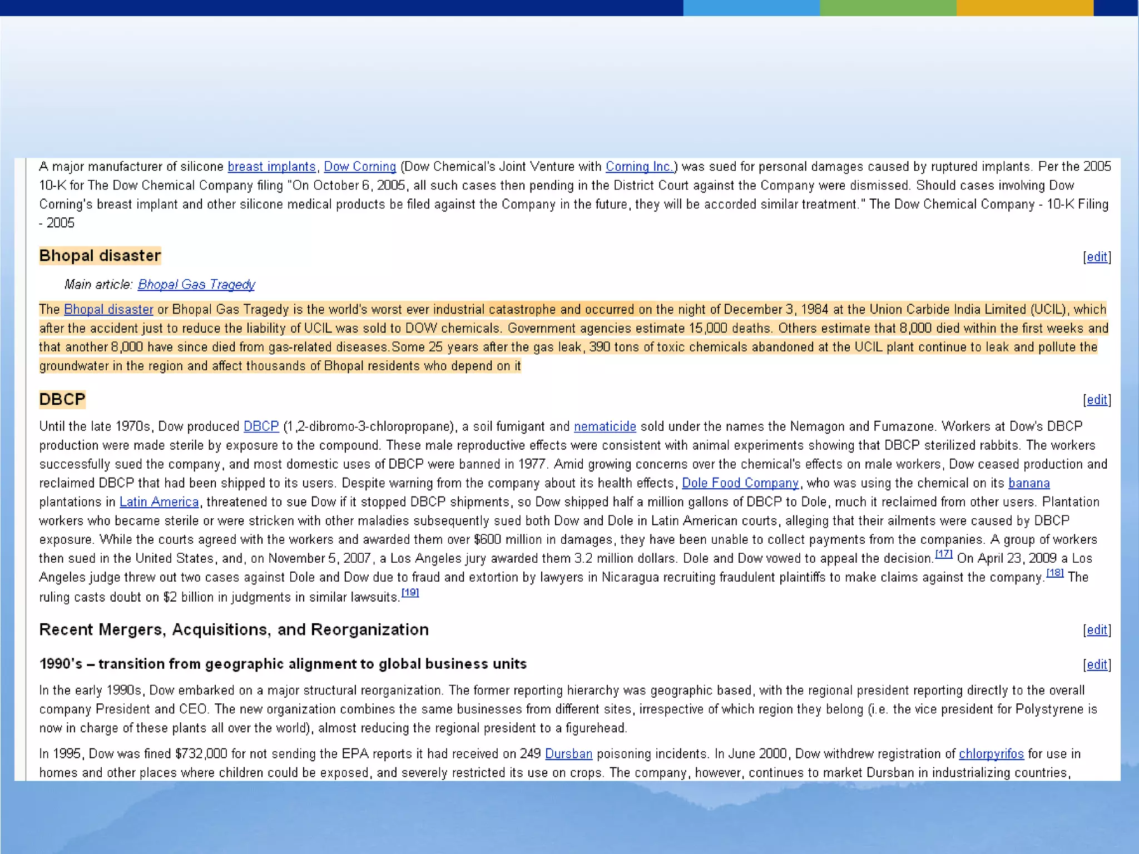Open footnote reference 19

pyautogui.click(x=410, y=593)
